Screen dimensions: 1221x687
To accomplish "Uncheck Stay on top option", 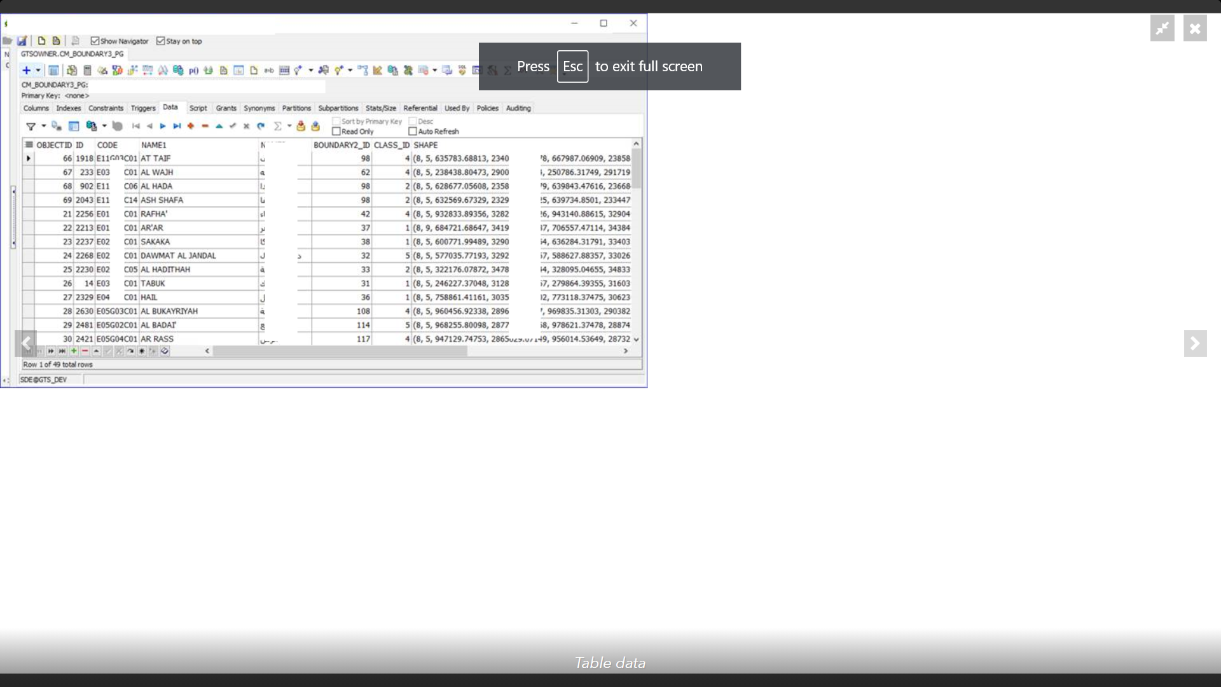I will tap(161, 41).
